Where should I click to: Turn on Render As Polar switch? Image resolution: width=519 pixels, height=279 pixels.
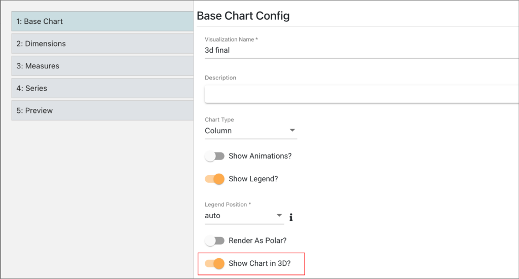click(x=214, y=241)
